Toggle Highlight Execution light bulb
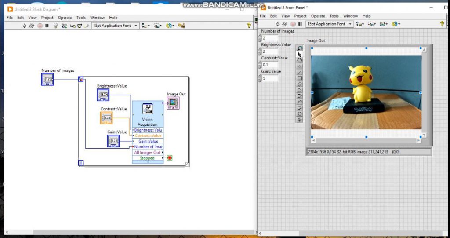 coord(56,26)
